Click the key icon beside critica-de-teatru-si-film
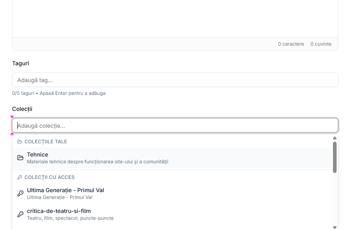 point(20,214)
